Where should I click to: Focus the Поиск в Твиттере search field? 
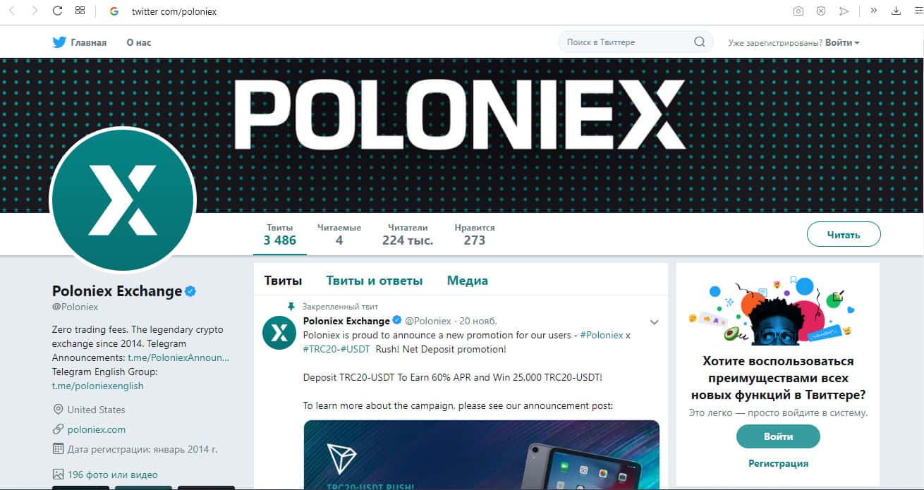(624, 42)
